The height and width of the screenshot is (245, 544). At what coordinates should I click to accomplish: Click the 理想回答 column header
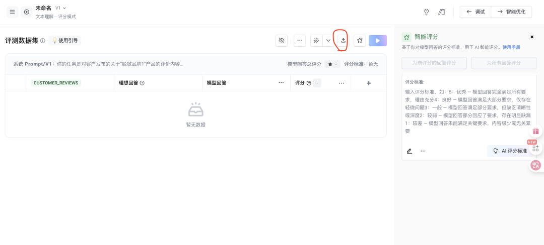coord(128,83)
